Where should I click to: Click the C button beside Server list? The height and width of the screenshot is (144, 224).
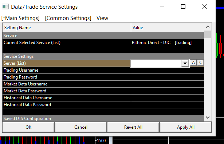tap(201, 63)
